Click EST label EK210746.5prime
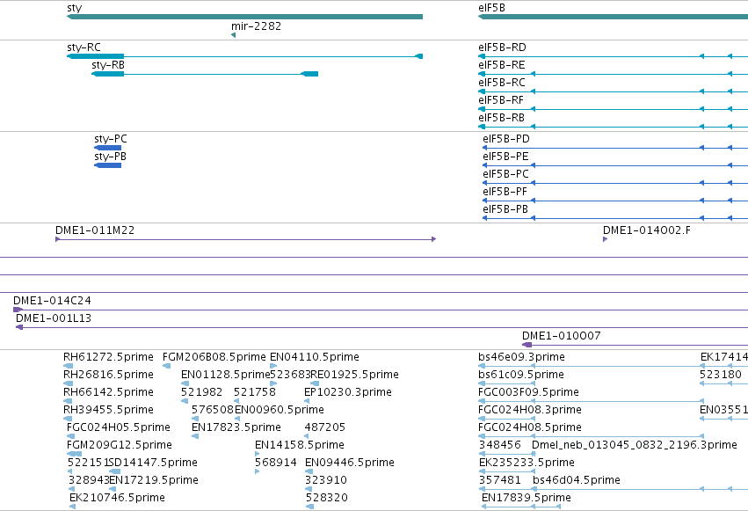Screen dimensions: 748x511 pos(118,498)
